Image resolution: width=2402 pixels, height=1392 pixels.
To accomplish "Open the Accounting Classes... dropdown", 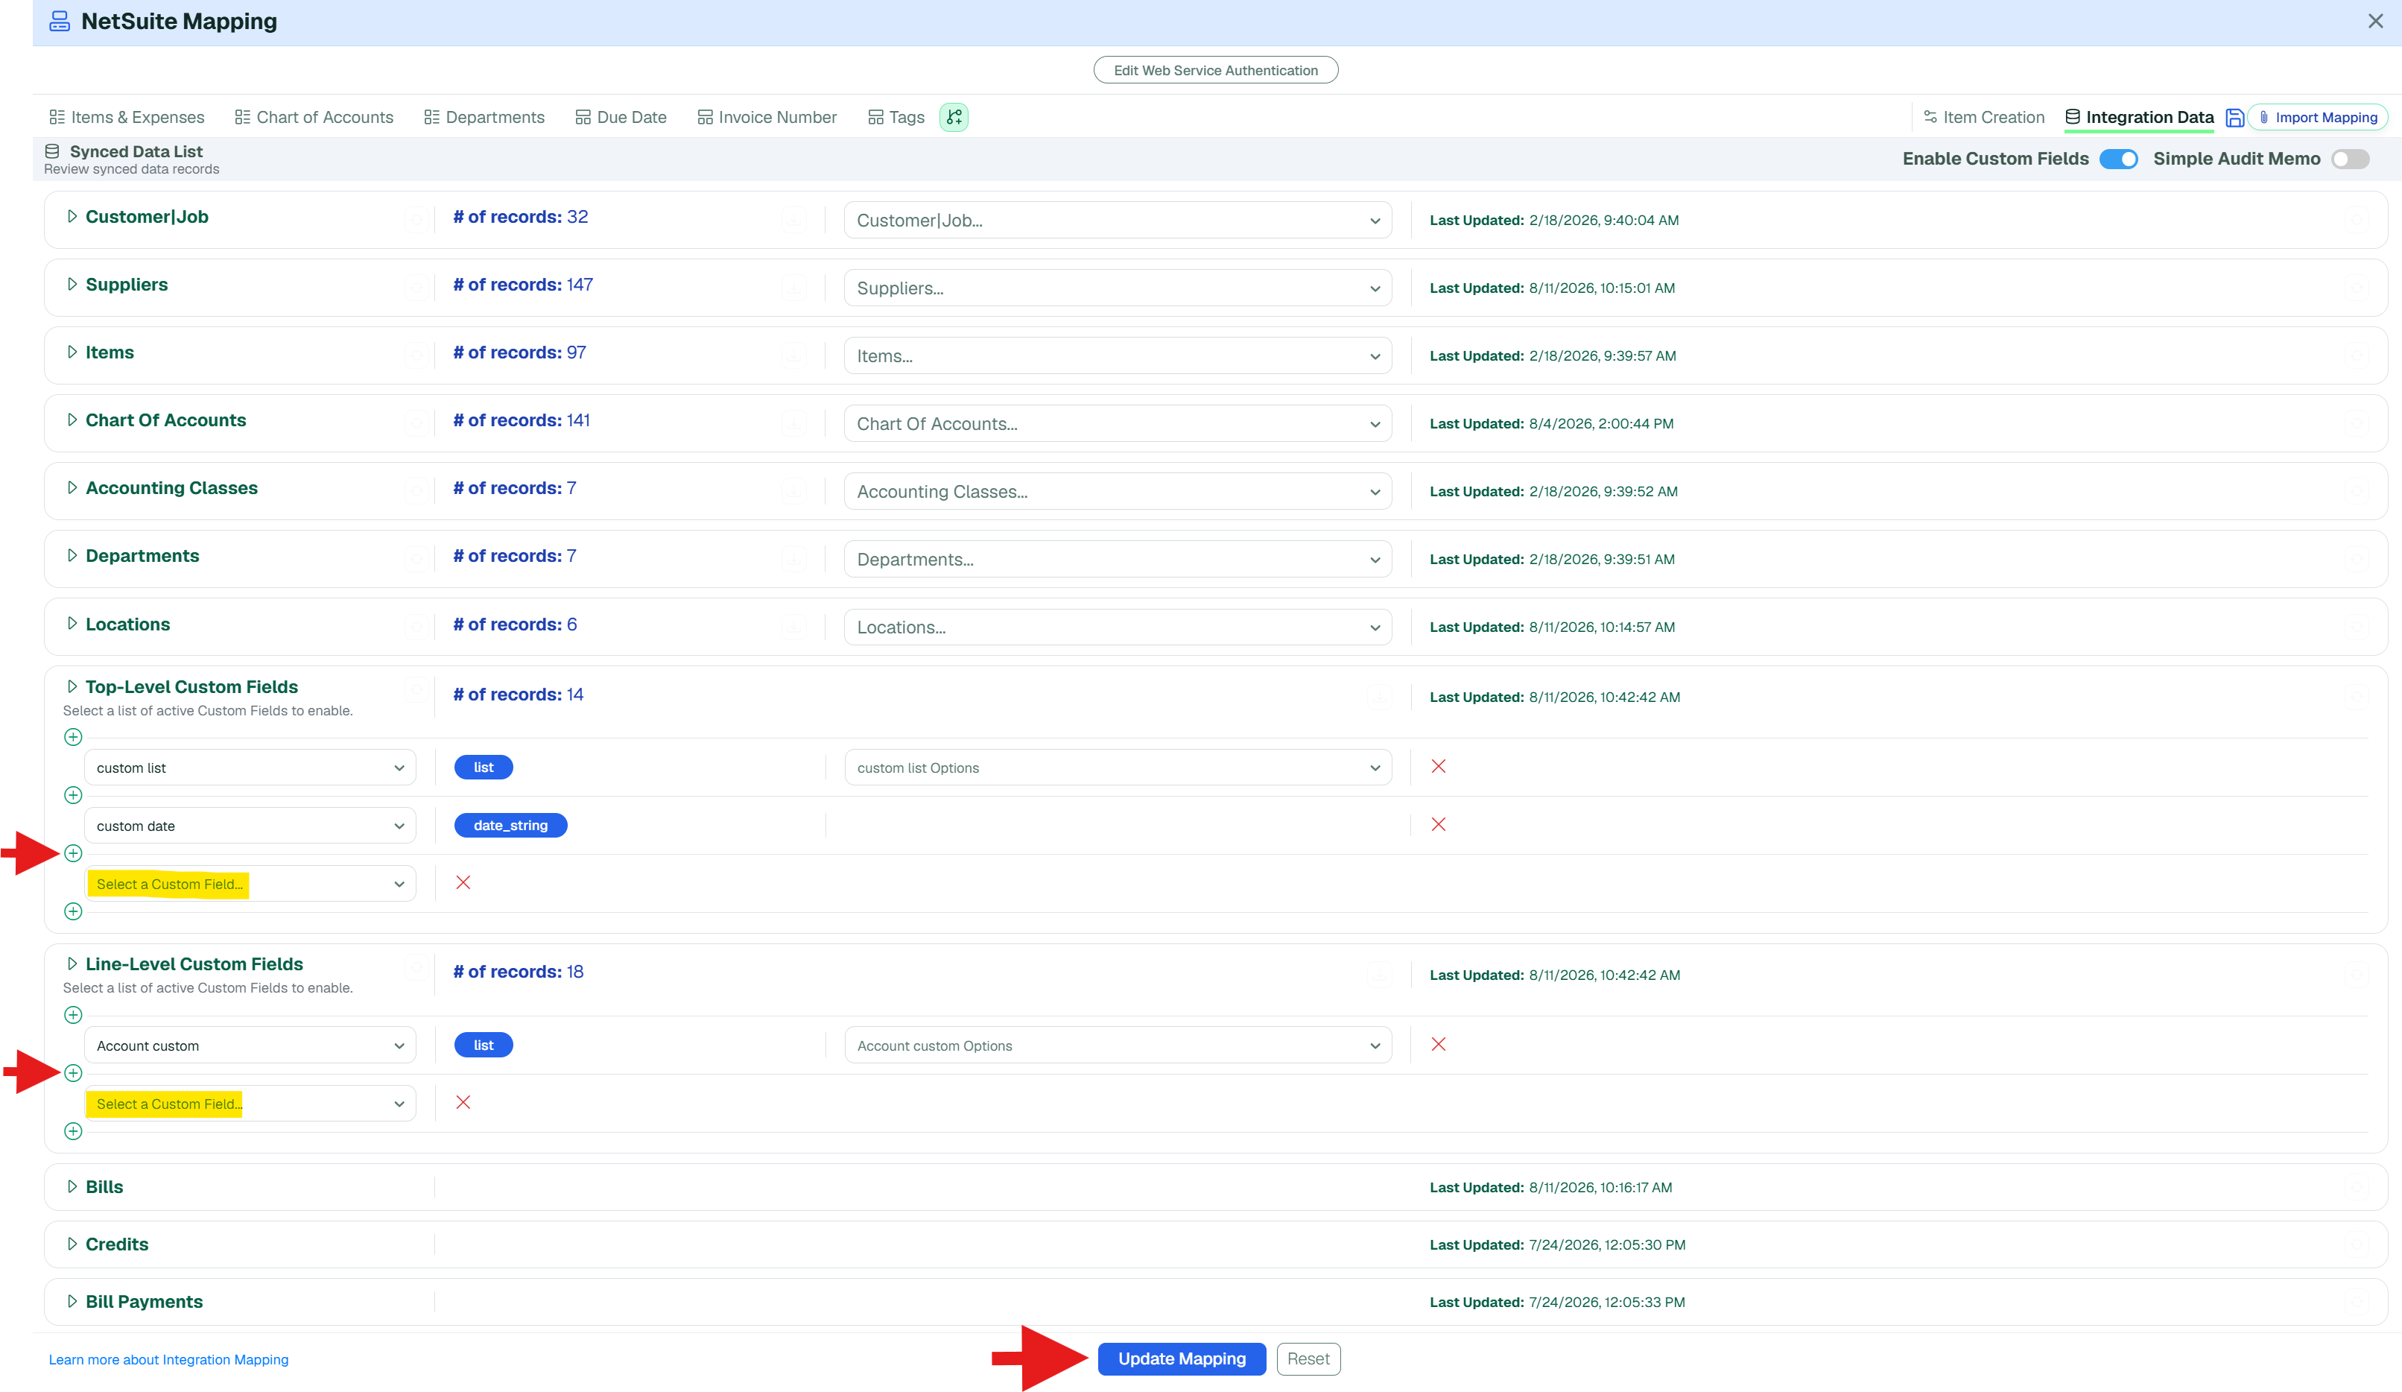I will point(1117,491).
